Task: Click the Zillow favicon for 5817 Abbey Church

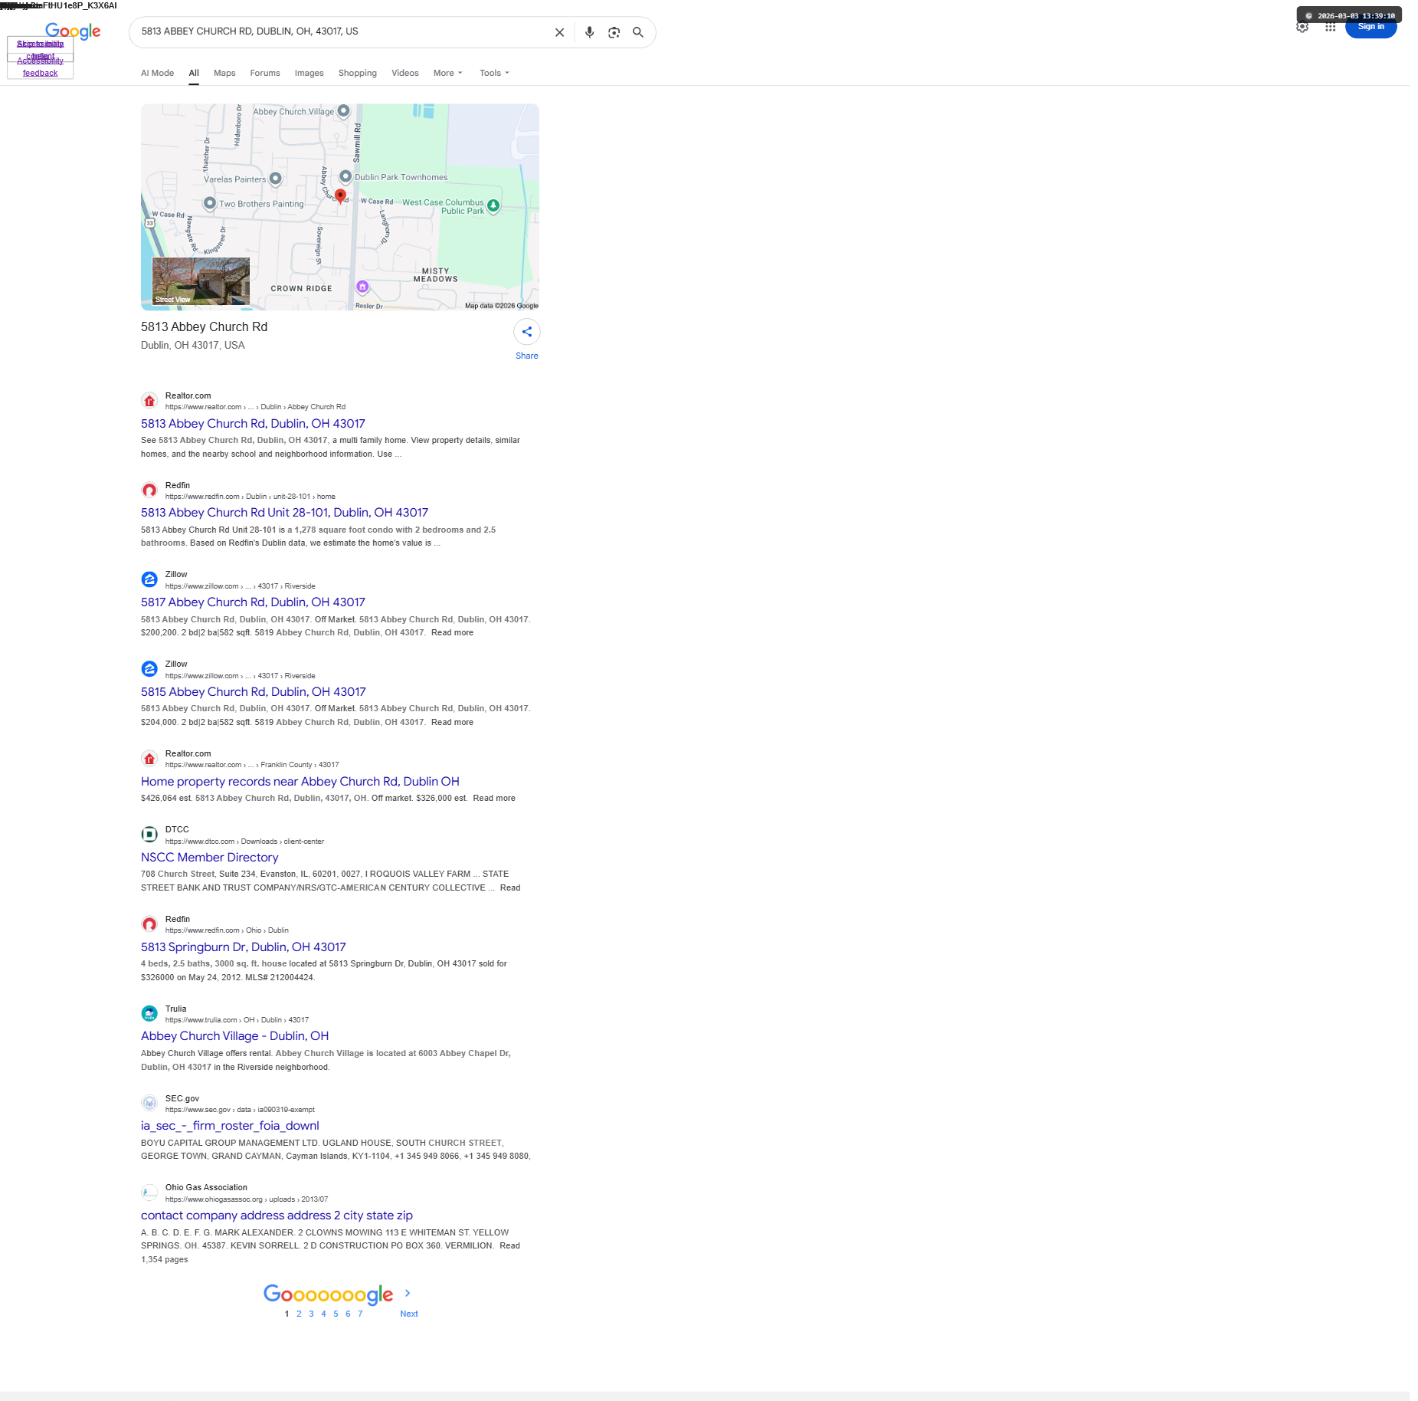Action: [x=149, y=579]
